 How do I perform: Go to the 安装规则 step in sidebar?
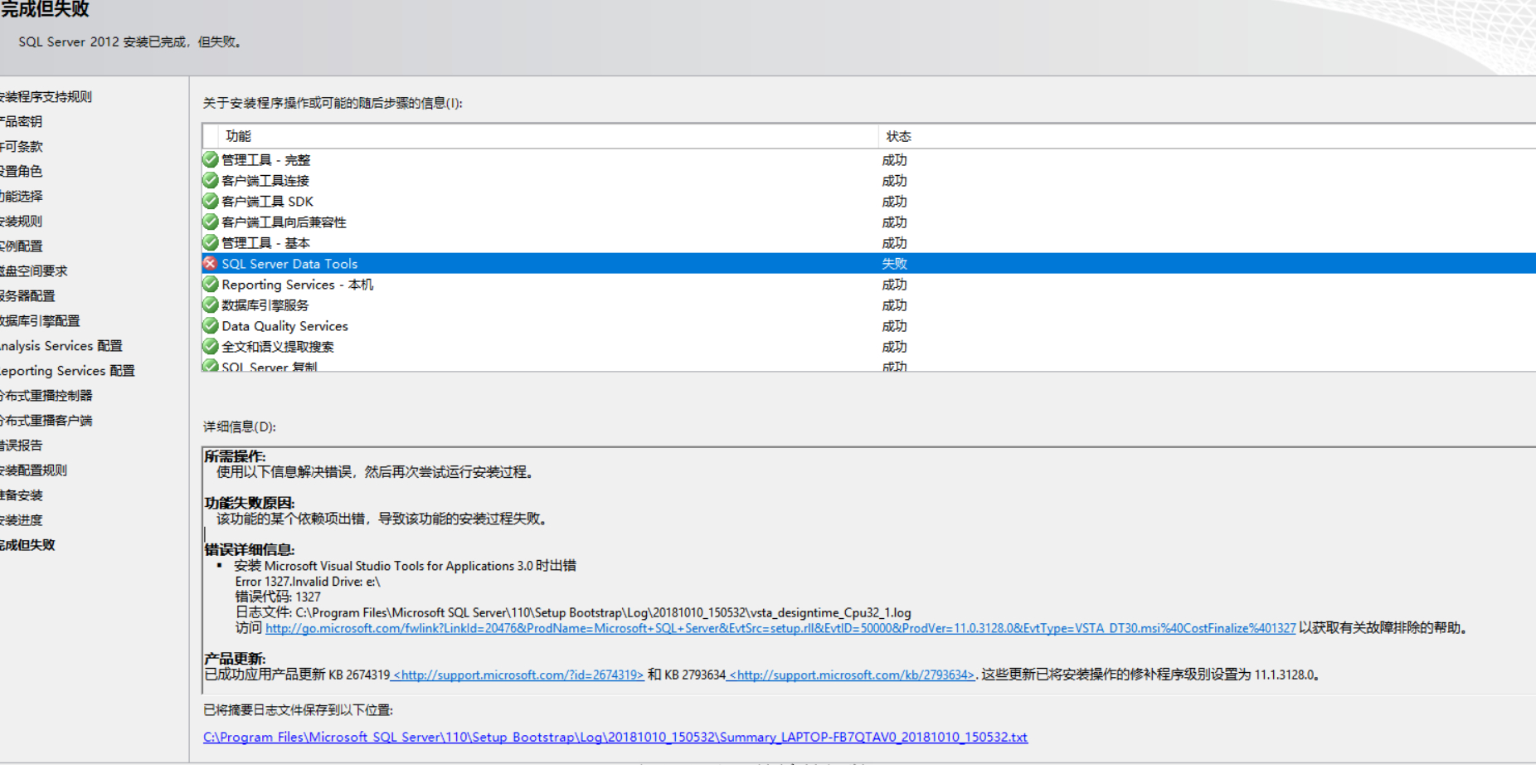point(21,222)
